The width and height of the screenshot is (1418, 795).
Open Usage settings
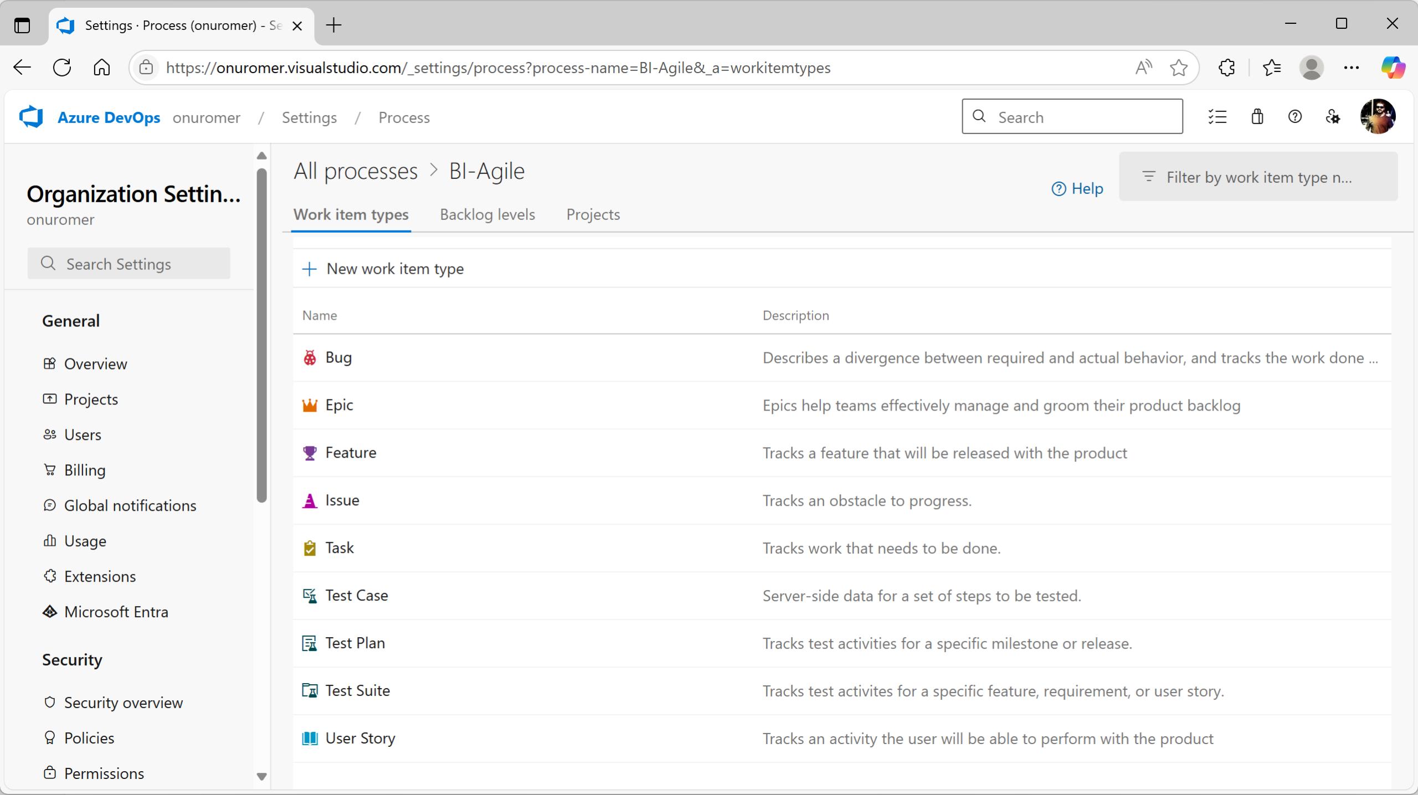click(x=85, y=541)
